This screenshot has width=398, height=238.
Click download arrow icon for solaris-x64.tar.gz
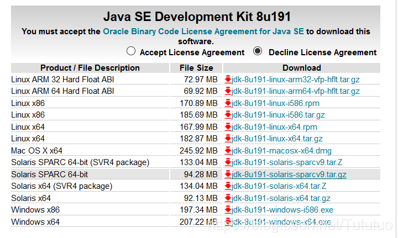click(x=228, y=198)
